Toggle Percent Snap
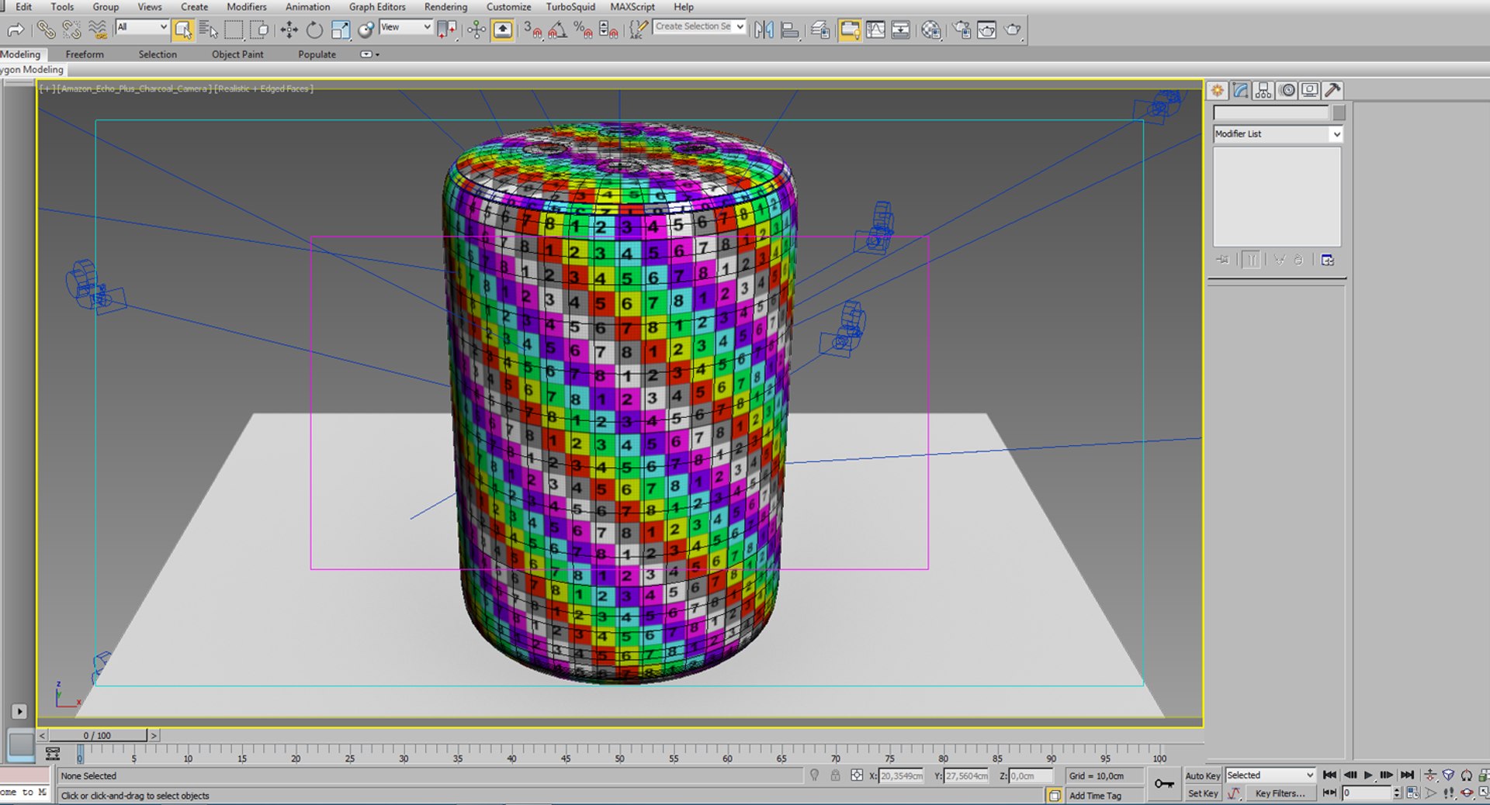 (583, 29)
